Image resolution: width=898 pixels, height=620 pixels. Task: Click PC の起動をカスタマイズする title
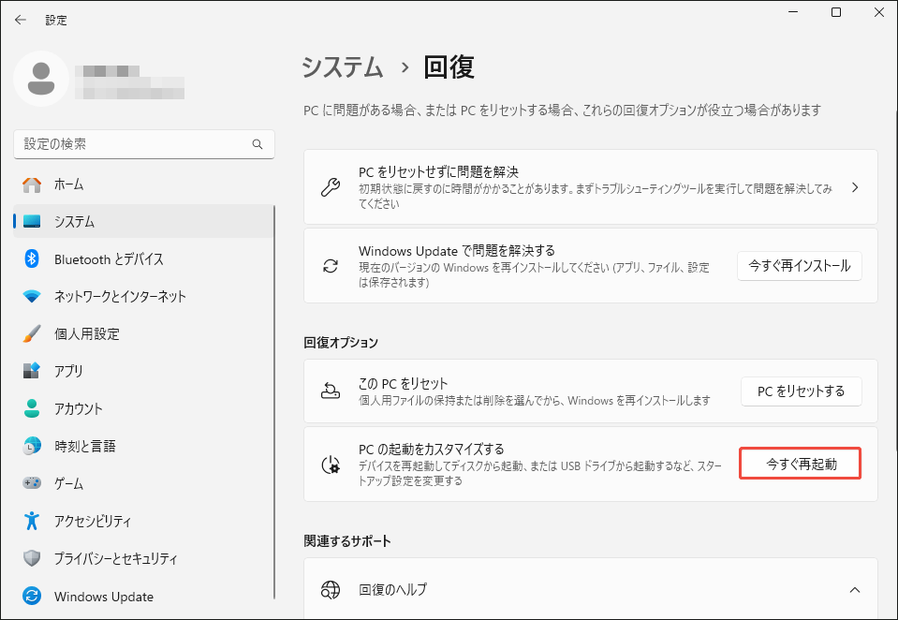pos(432,449)
